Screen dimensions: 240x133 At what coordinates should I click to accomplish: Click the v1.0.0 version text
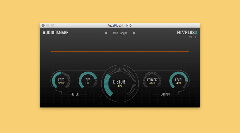(x=193, y=37)
